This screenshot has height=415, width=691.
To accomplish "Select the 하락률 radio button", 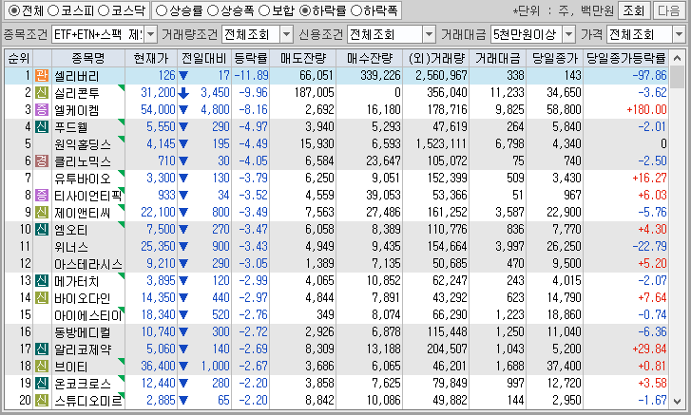I will pos(305,11).
